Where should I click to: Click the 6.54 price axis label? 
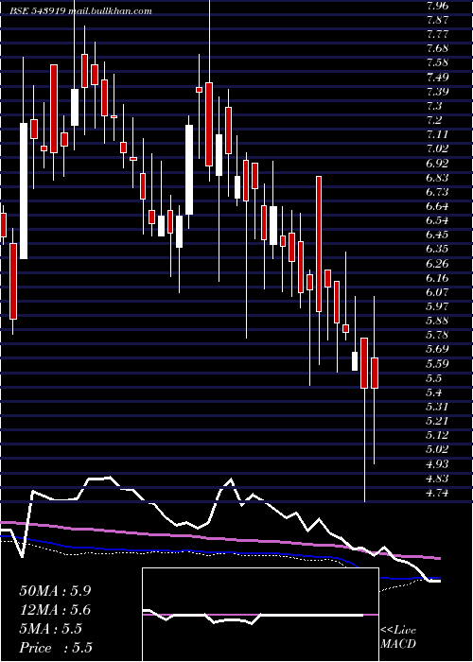438,220
